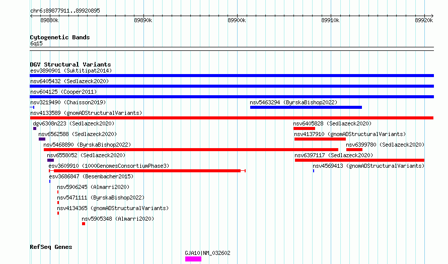Click the Cytogenetic Bands track title

(60, 37)
